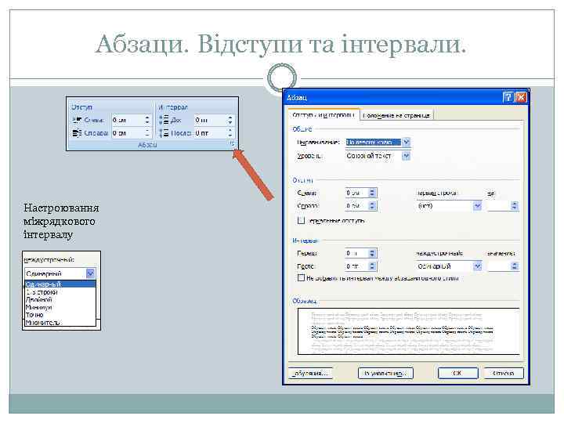Click the default button in the dialog
The width and height of the screenshot is (564, 423).
pyautogui.click(x=385, y=374)
